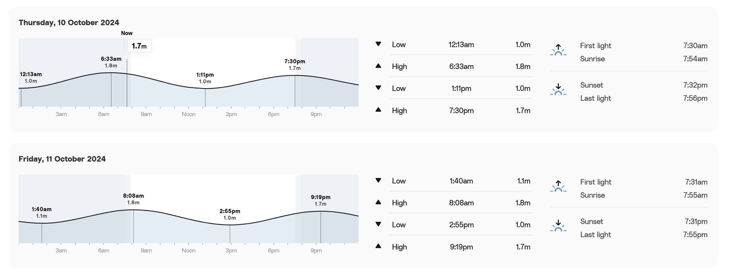
Task: Select the 9:19pm tide label on Friday chart
Action: 321,200
